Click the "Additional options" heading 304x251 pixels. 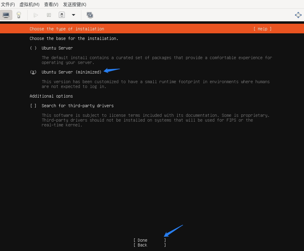tap(51, 96)
